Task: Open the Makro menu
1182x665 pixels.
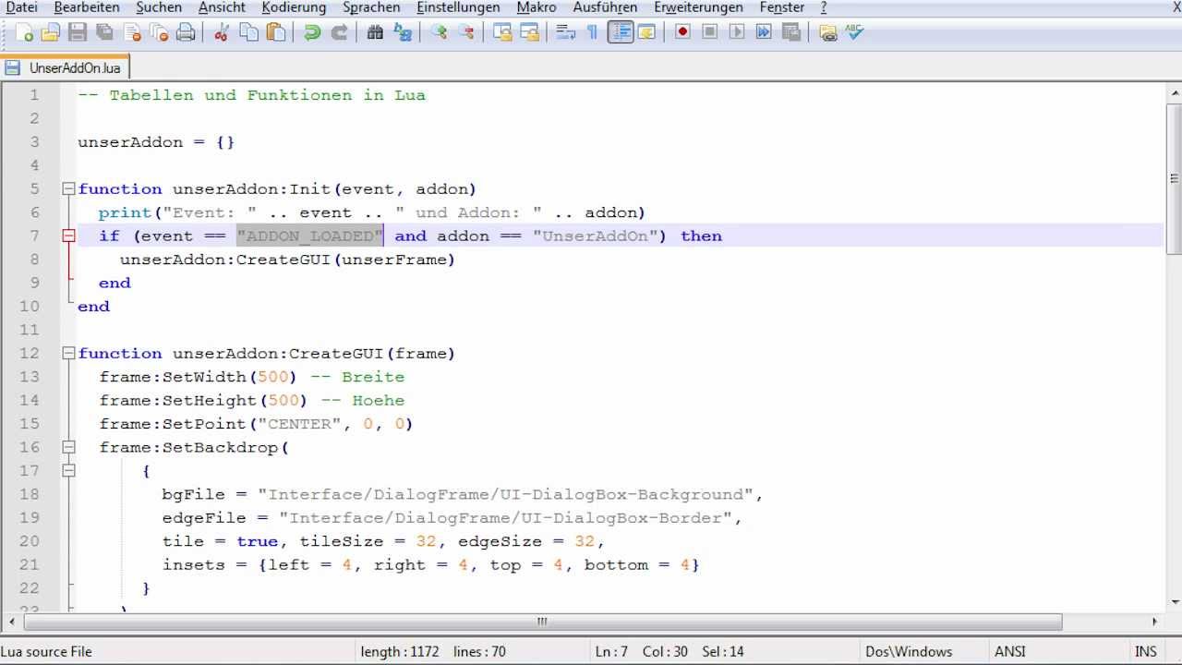Action: tap(537, 7)
